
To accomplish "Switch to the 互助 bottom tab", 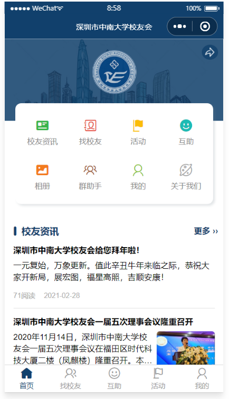I will [114, 379].
